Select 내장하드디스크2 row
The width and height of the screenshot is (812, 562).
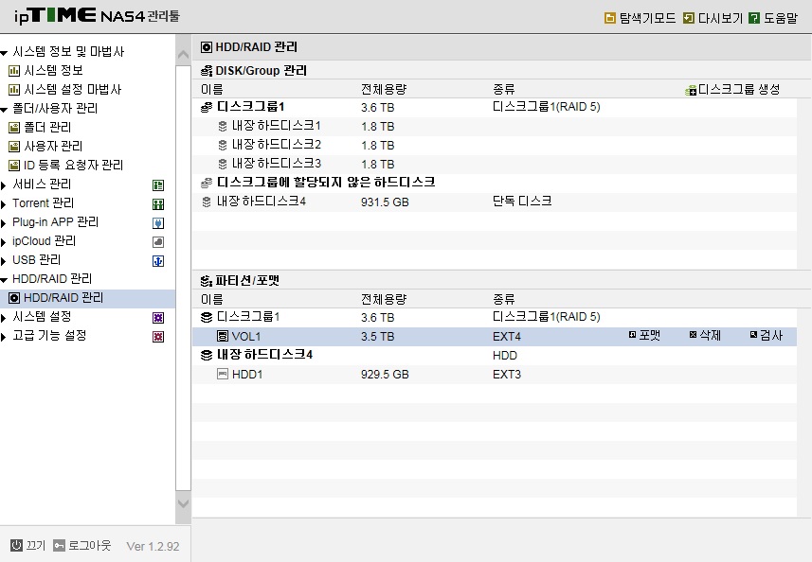tap(495, 146)
